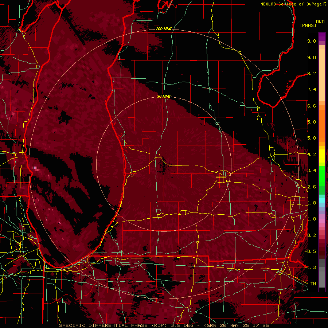Click the 3.4 value on the legend scale
Screen dimensions: 328x328
point(312,171)
